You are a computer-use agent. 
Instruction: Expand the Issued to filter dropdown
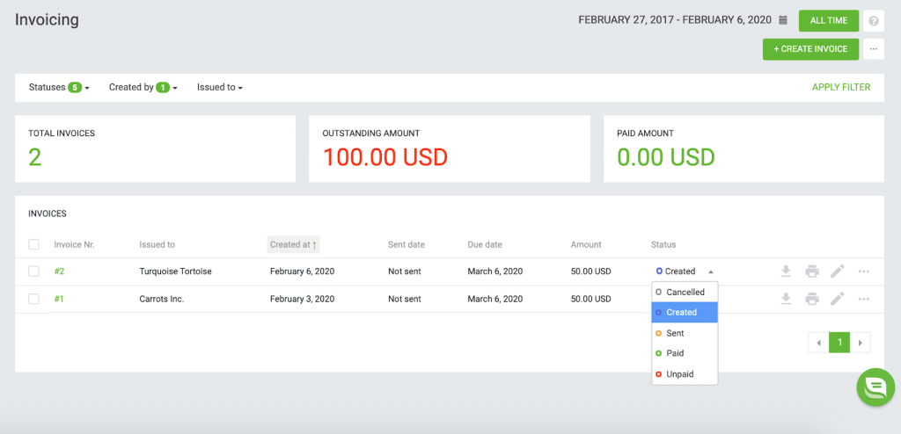(220, 87)
